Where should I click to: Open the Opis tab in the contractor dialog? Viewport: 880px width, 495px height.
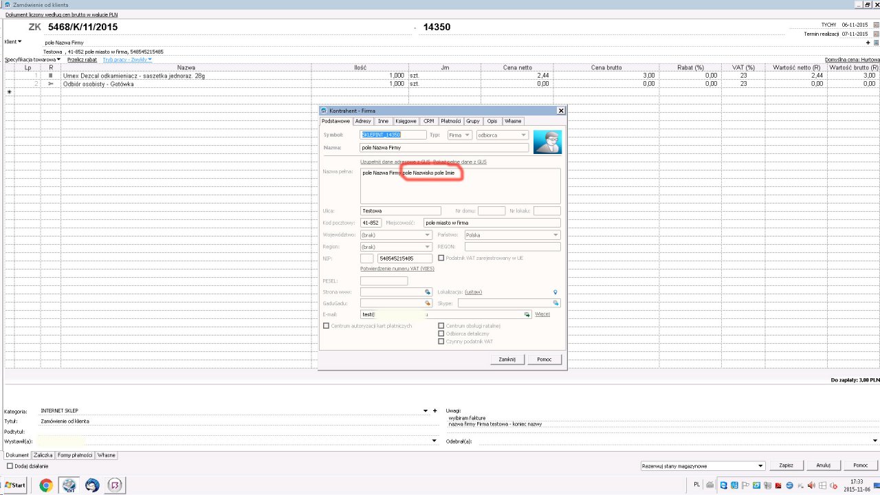tap(492, 121)
